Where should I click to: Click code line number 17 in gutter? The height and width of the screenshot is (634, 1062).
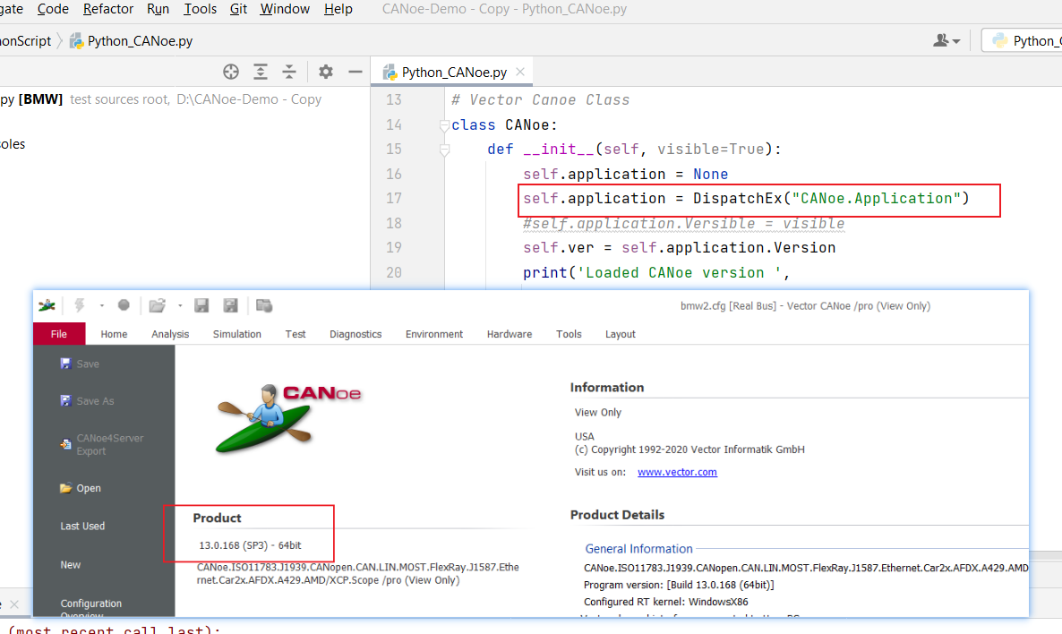[x=393, y=199]
